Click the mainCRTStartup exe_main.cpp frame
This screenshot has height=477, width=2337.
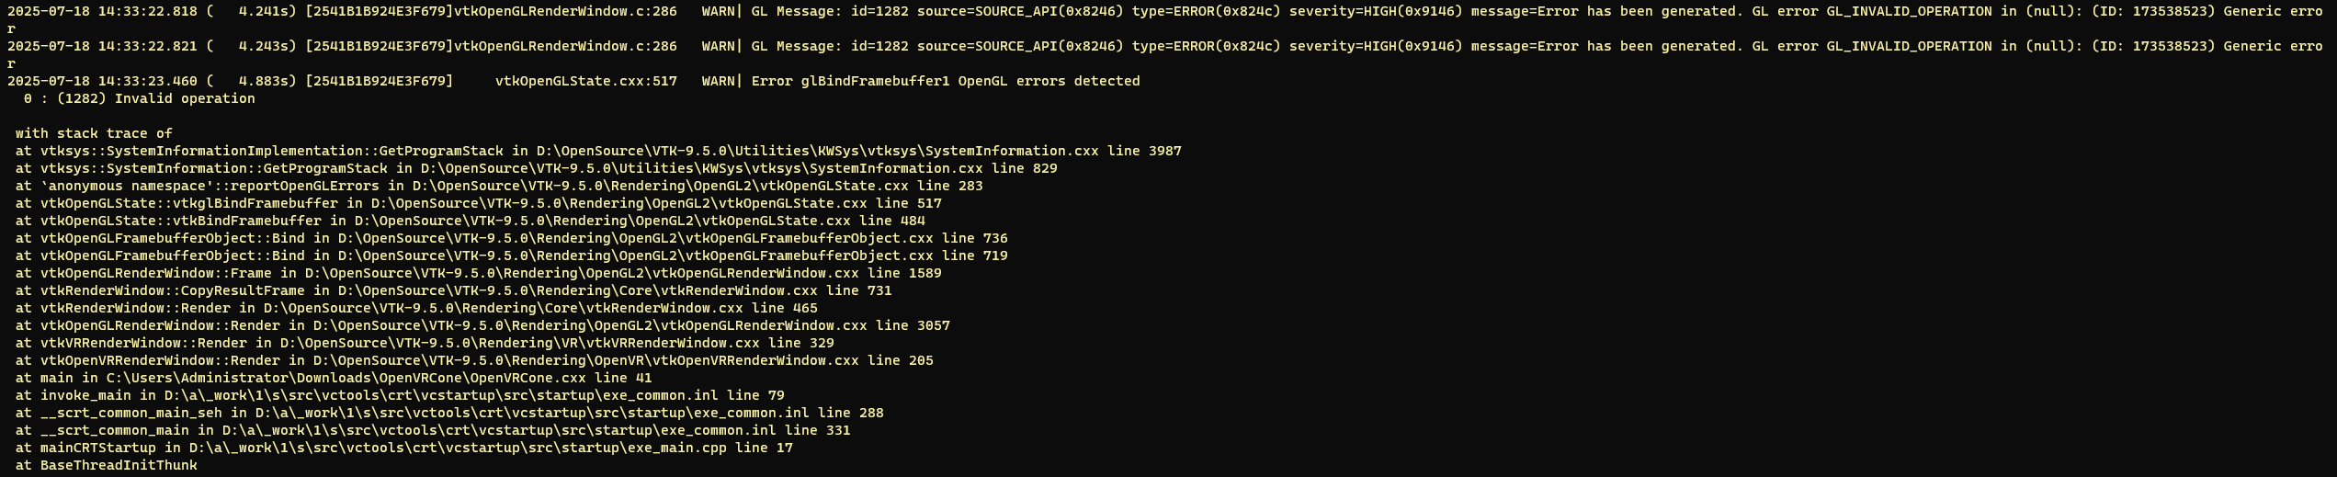(x=404, y=448)
